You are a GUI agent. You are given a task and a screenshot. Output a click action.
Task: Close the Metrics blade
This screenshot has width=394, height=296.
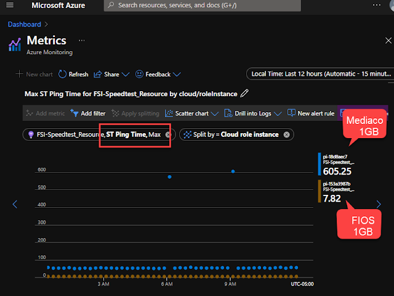[x=388, y=41]
